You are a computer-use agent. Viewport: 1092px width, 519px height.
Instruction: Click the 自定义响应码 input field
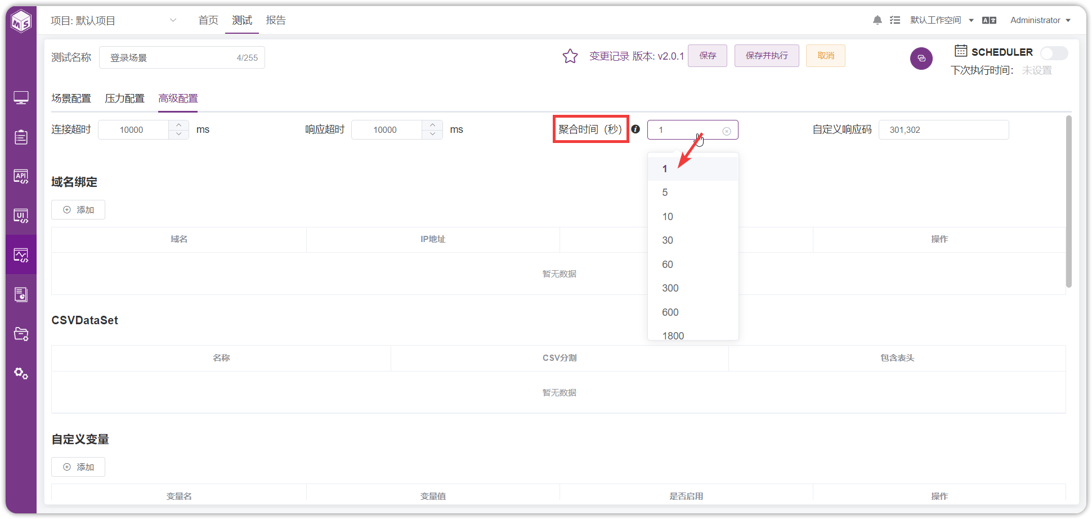point(944,129)
